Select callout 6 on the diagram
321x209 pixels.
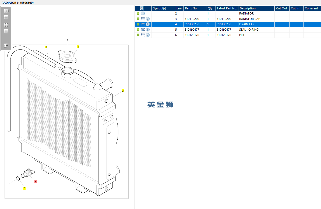click(46, 47)
